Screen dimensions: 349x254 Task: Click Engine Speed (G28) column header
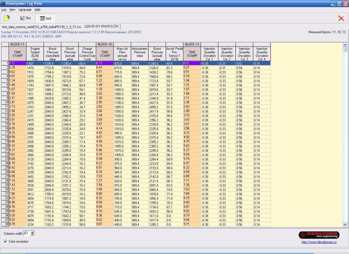pyautogui.click(x=35, y=54)
